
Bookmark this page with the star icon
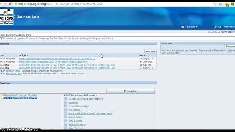pos(214,4)
